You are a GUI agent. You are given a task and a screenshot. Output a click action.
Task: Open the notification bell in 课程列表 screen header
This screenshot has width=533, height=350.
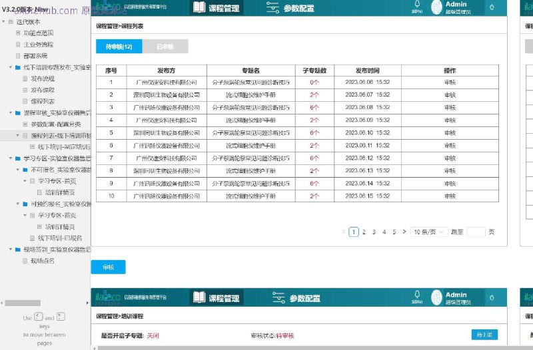417,4
